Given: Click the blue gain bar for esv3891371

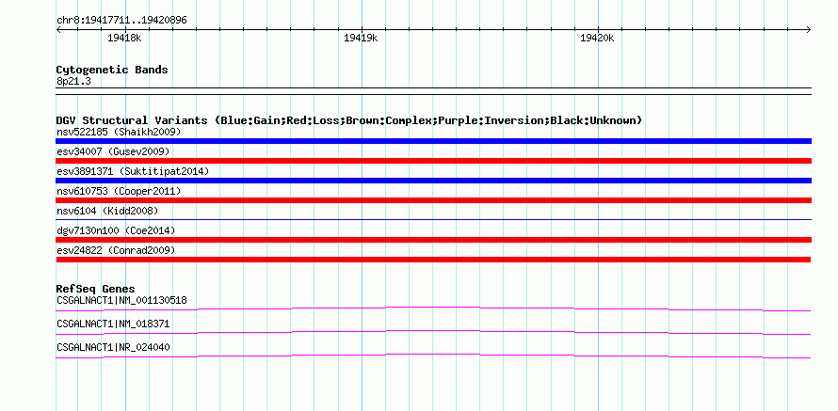Looking at the screenshot, I should [x=433, y=181].
